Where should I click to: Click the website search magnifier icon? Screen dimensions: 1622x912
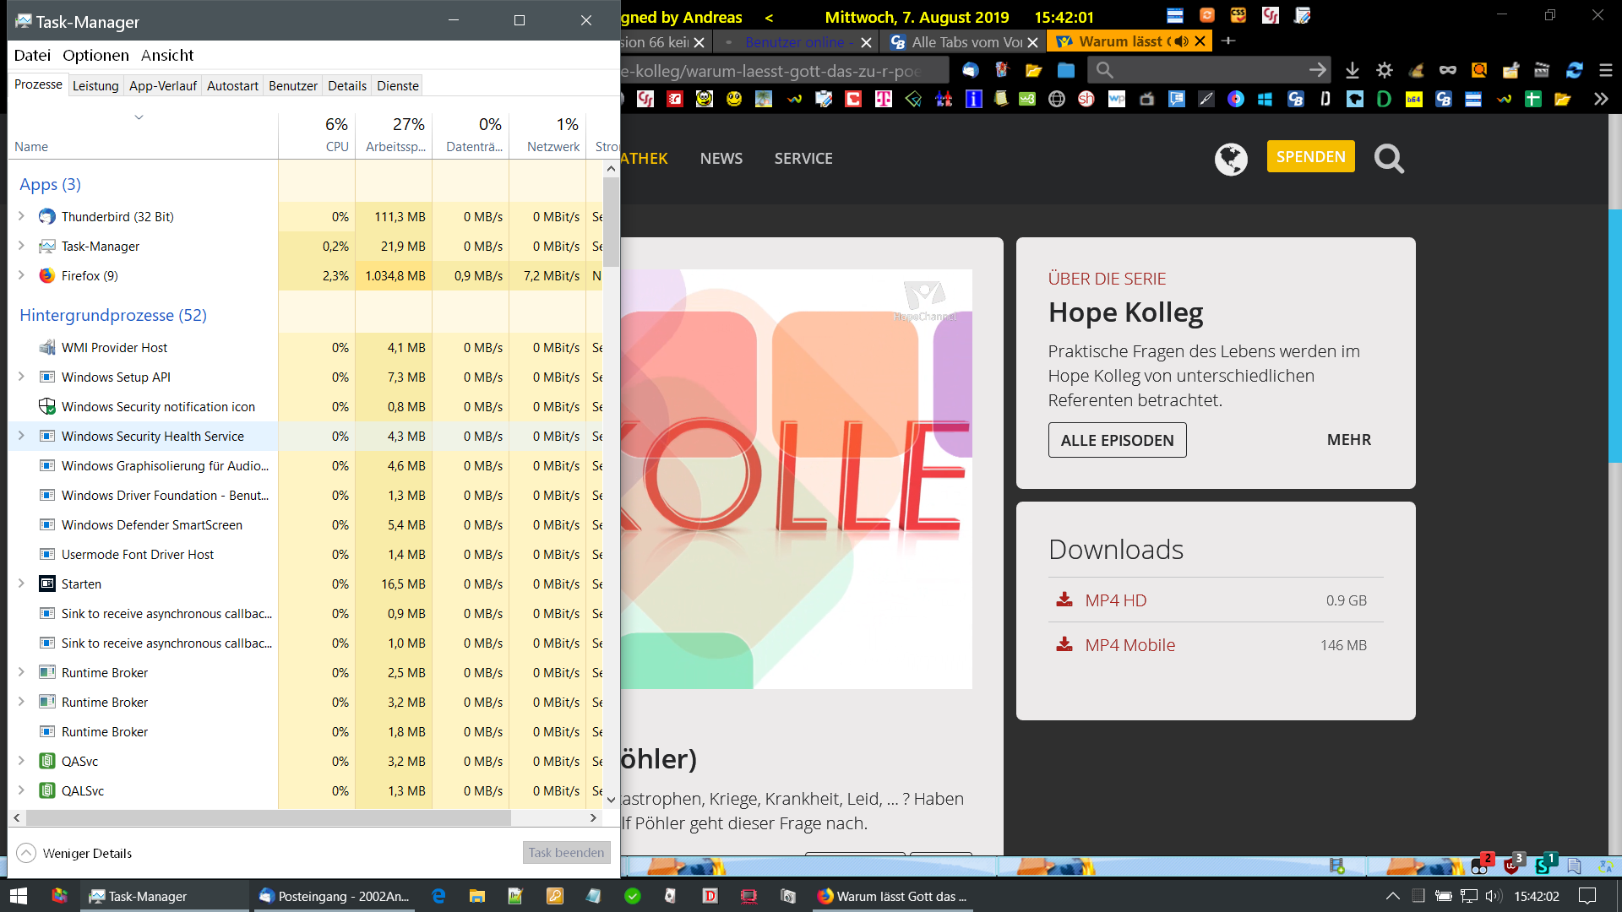click(1389, 158)
